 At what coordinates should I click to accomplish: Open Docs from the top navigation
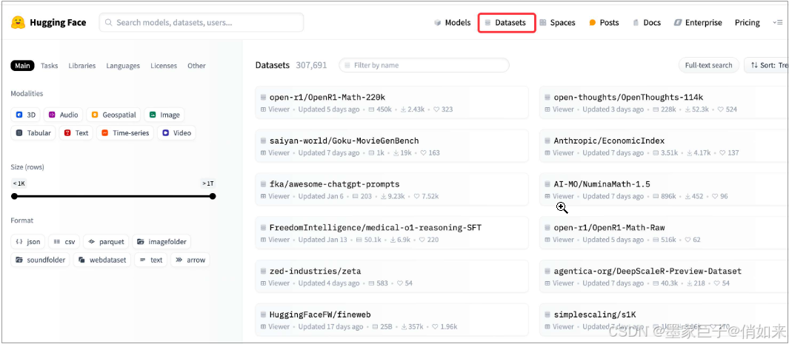tap(647, 23)
